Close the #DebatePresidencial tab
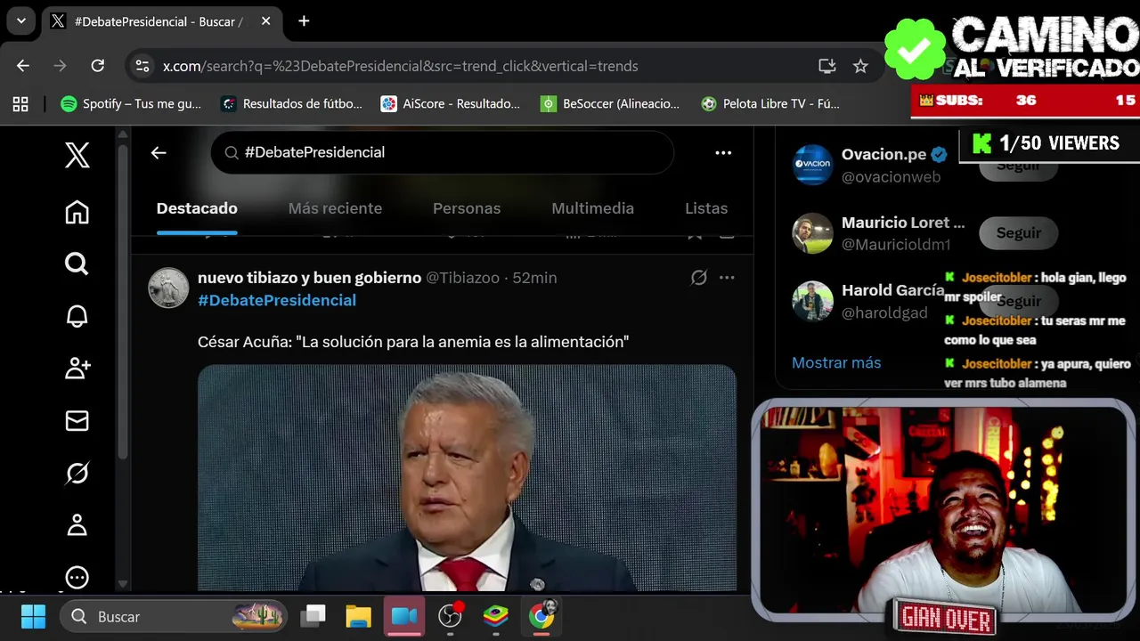Image resolution: width=1140 pixels, height=641 pixels. 265,21
